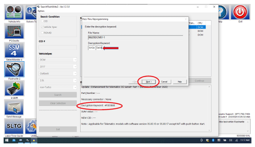The width and height of the screenshot is (255, 147).
Task: Click the 'NEW CID : ---' line
Action: (x=89, y=118)
